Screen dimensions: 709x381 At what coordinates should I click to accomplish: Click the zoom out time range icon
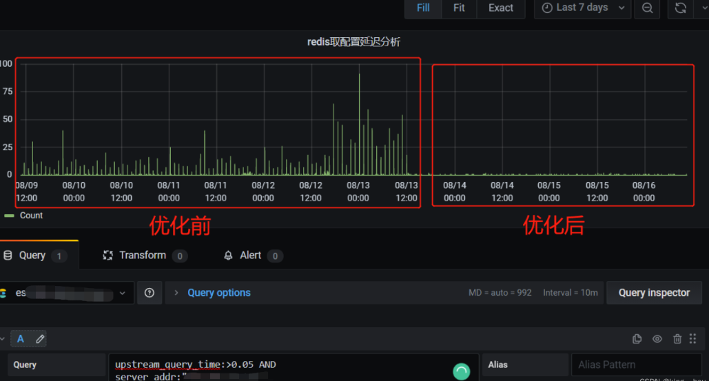coord(647,8)
